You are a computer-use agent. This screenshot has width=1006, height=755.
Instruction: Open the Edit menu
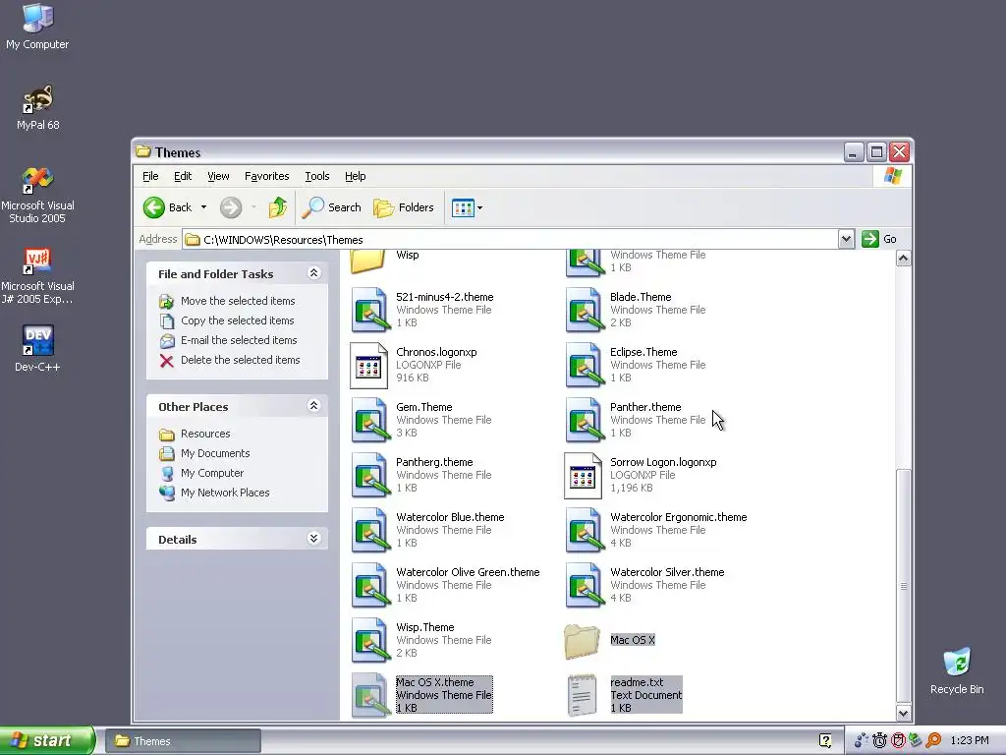(182, 176)
